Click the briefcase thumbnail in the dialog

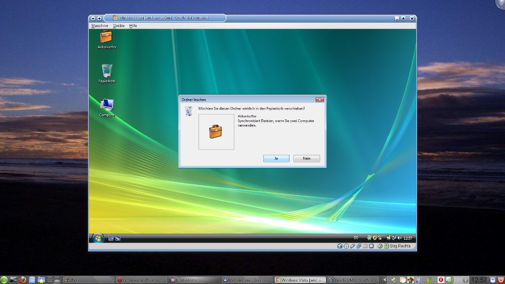(x=216, y=131)
